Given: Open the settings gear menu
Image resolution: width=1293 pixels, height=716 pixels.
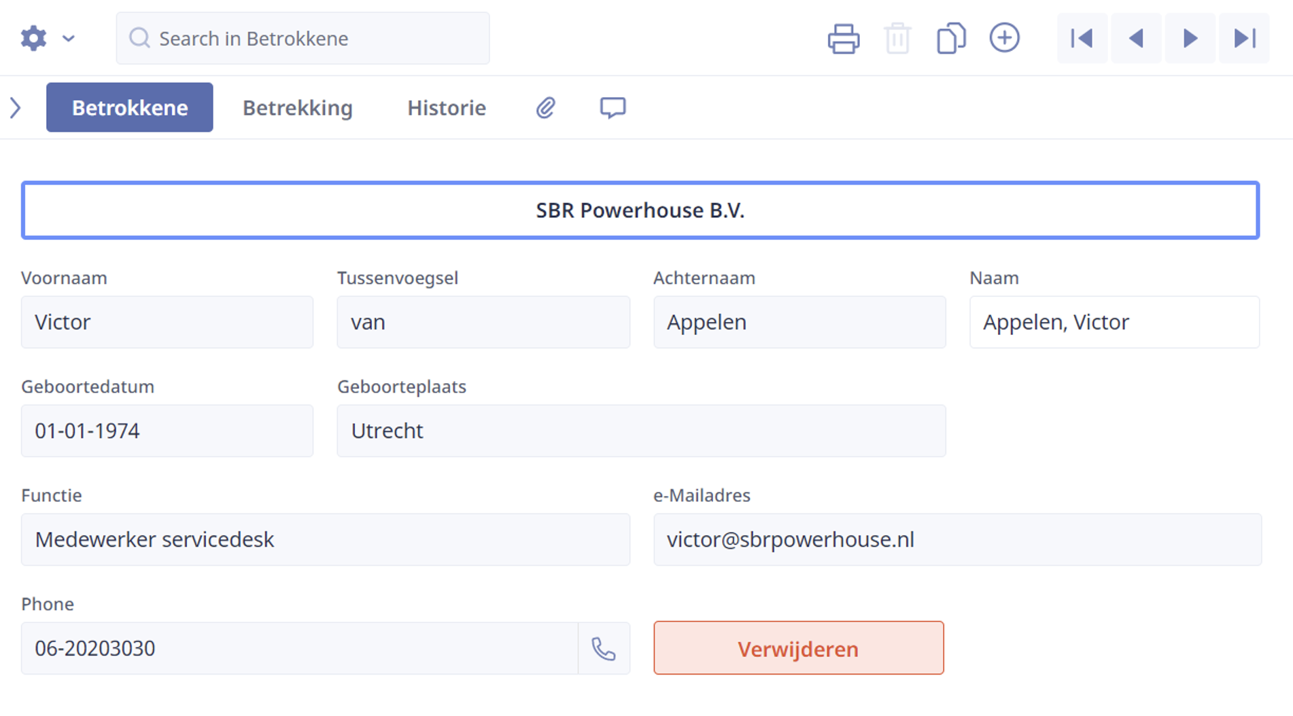Looking at the screenshot, I should (x=33, y=38).
